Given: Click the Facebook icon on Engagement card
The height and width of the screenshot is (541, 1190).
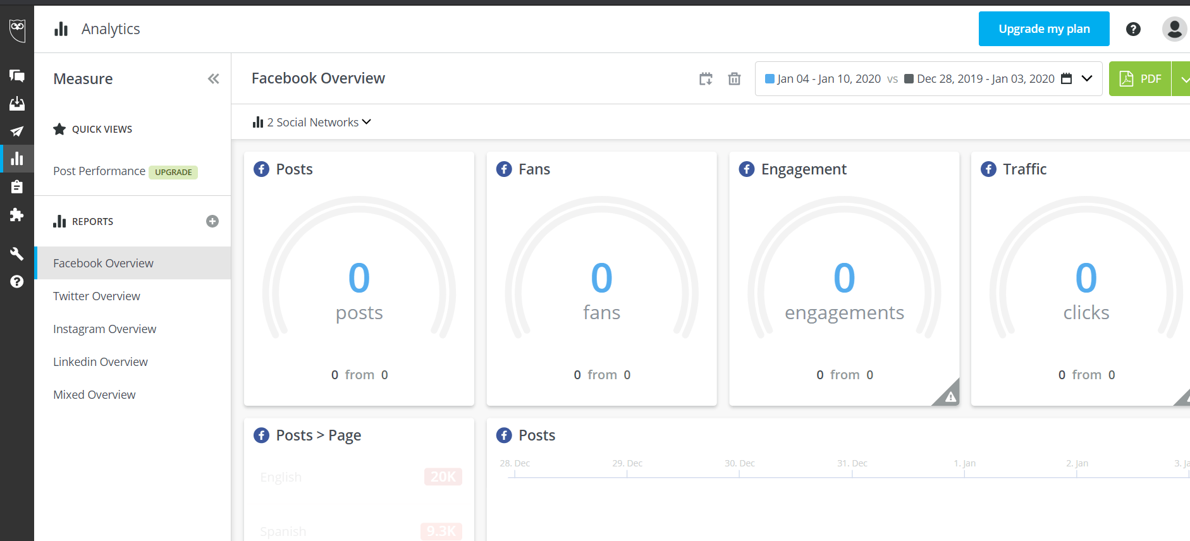Looking at the screenshot, I should pos(747,169).
